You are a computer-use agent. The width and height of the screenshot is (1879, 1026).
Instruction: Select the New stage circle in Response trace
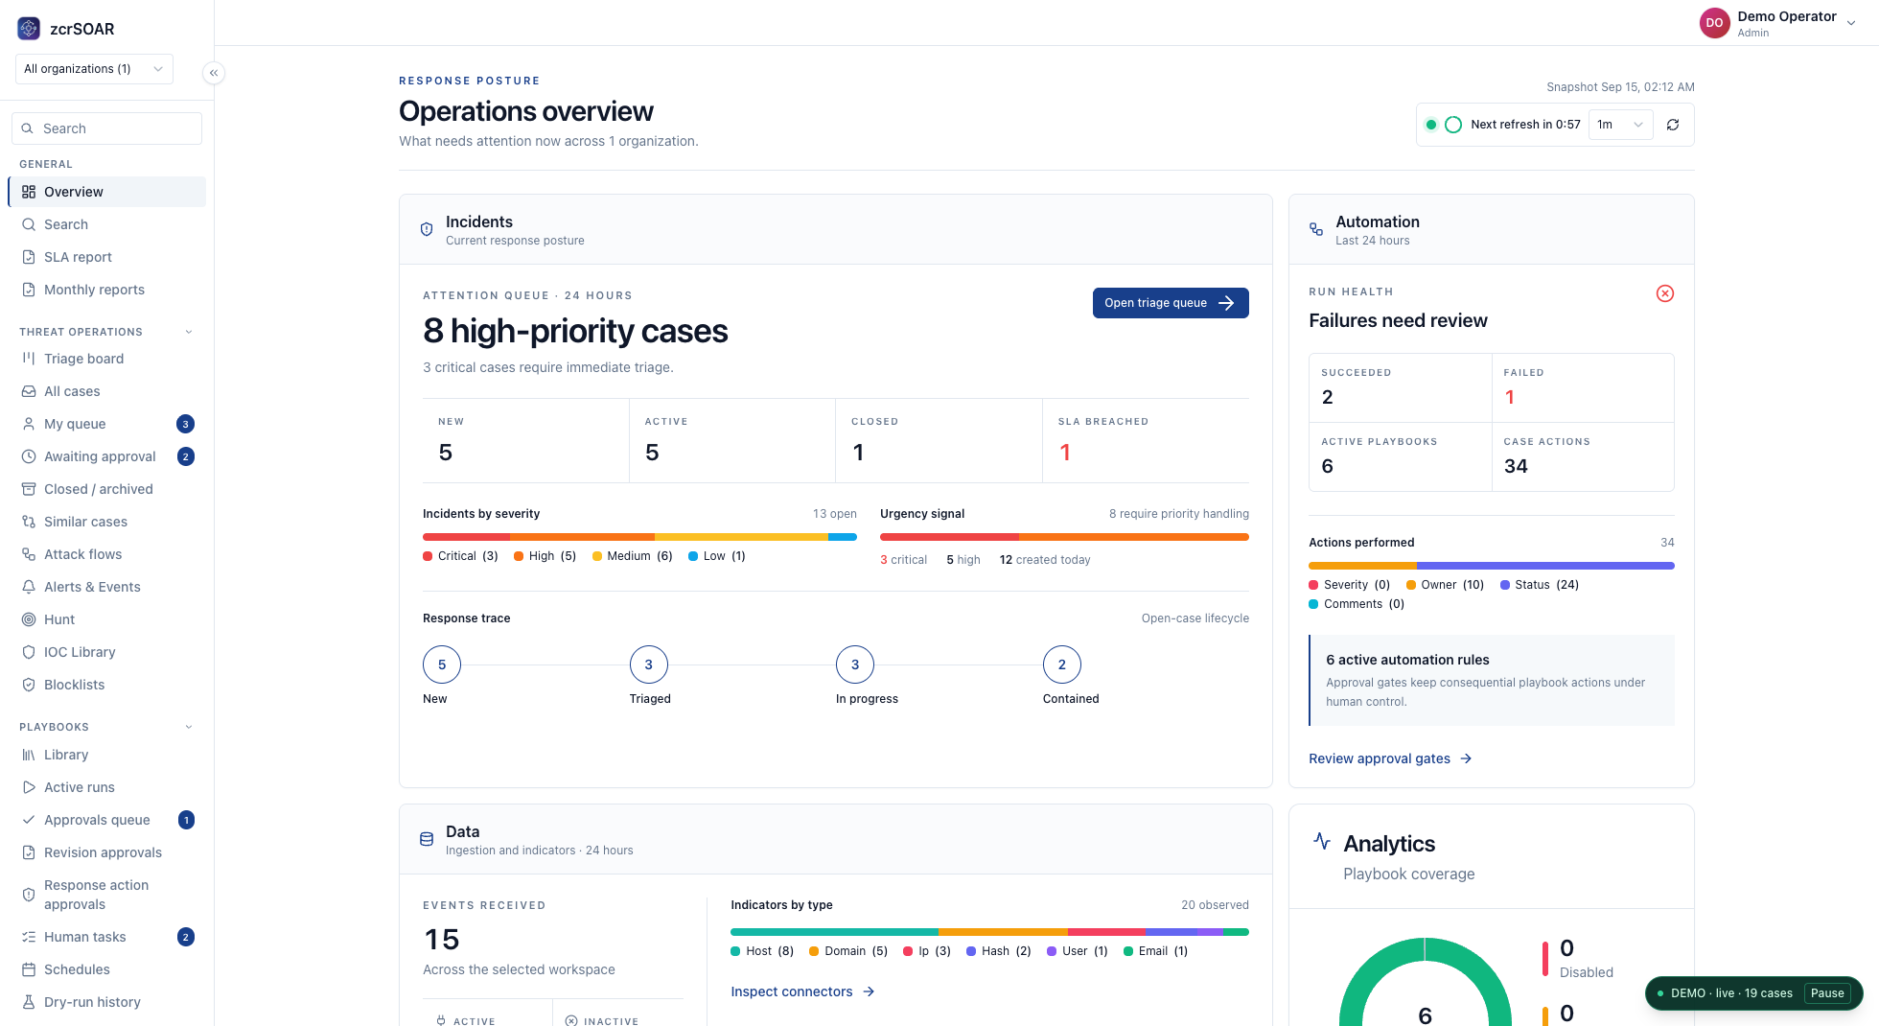click(442, 665)
